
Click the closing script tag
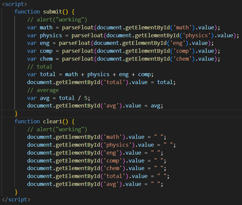tap(16, 199)
